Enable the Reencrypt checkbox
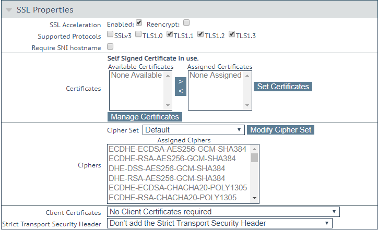 pyautogui.click(x=186, y=22)
